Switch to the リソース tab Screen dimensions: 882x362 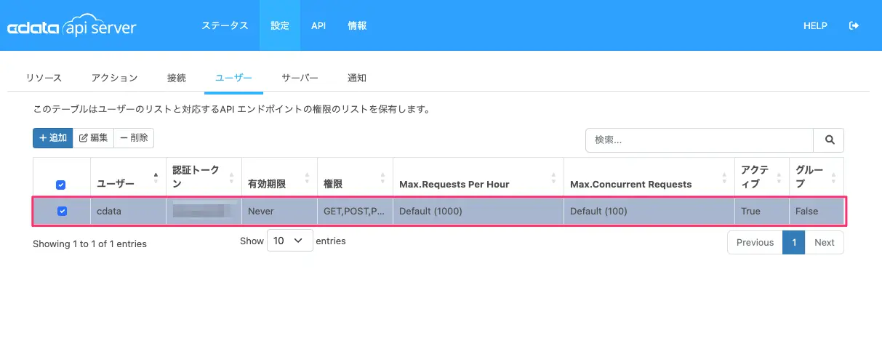[44, 78]
